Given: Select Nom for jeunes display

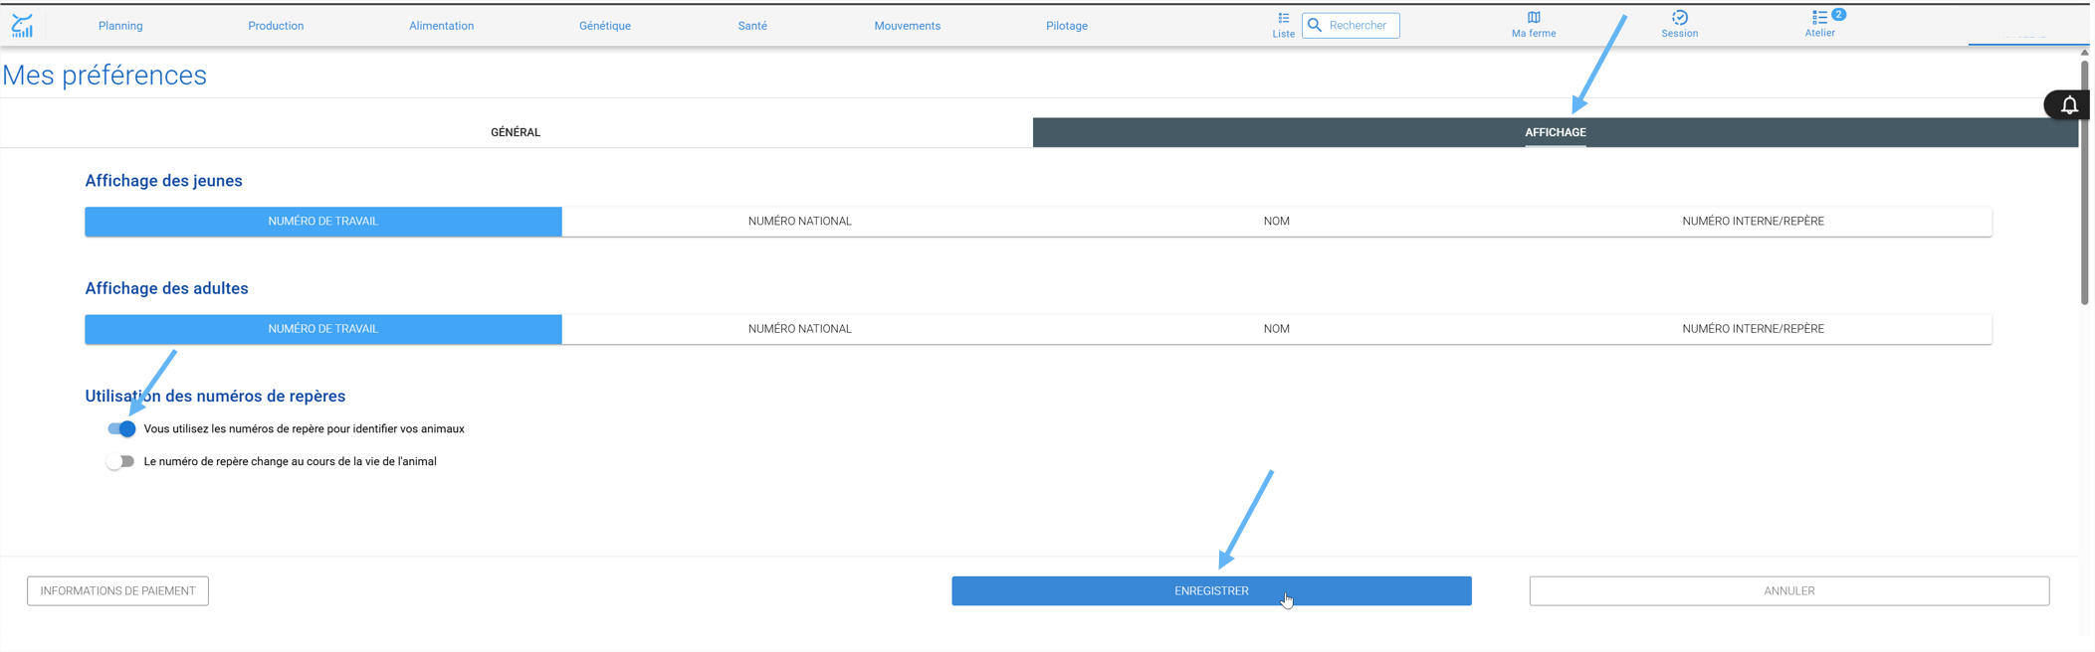Looking at the screenshot, I should 1276,222.
